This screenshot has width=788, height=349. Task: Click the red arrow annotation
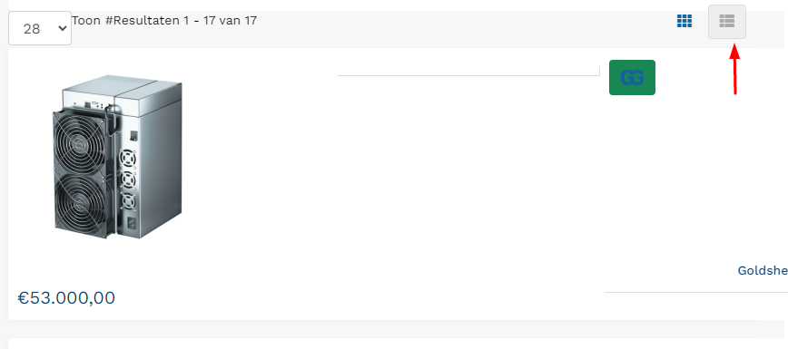click(734, 69)
